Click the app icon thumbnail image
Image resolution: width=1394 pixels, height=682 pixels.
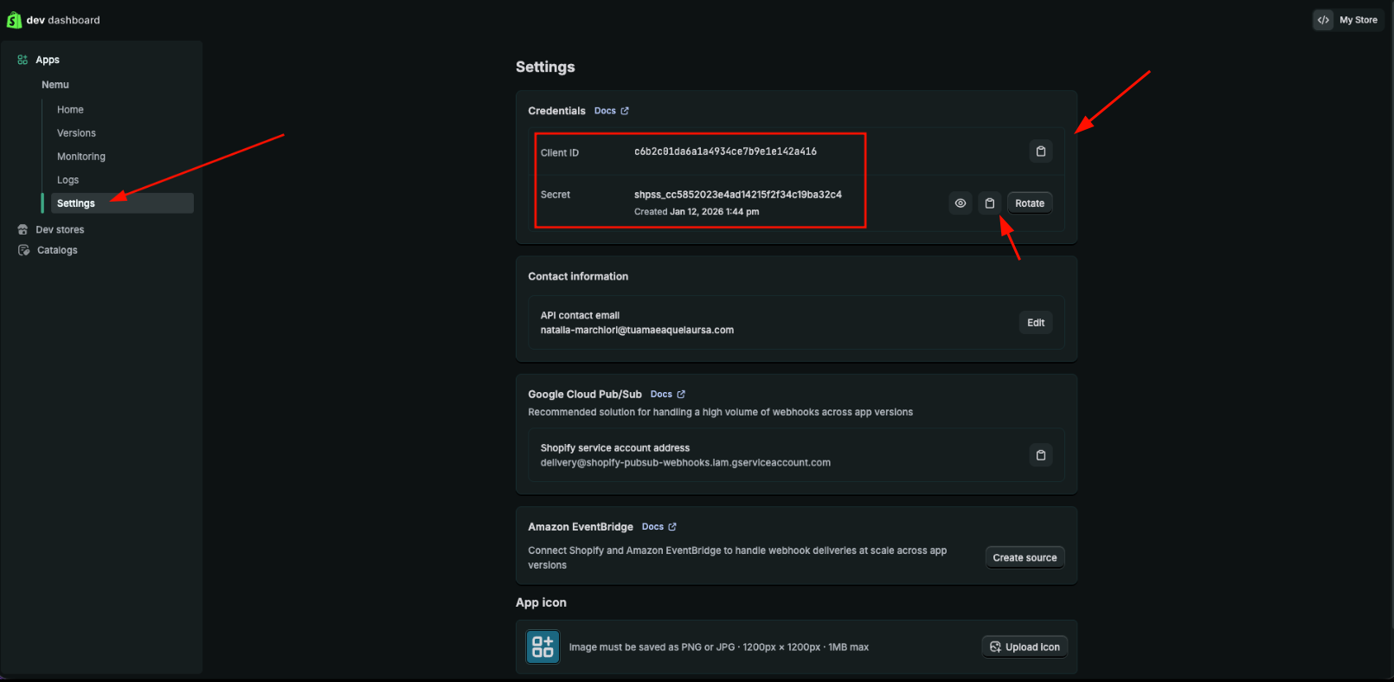[x=543, y=647]
